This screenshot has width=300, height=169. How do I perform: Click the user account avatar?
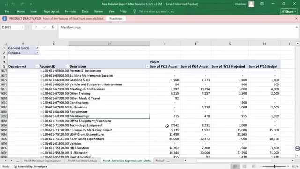[251, 4]
